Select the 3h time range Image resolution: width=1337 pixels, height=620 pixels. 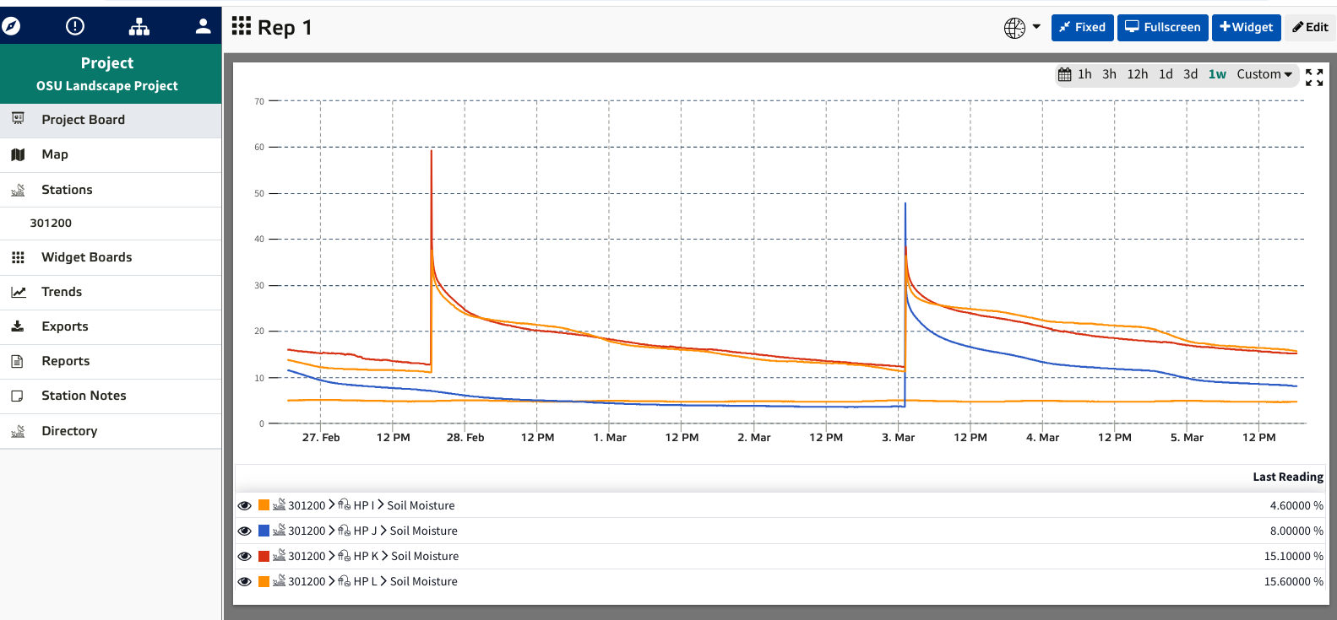point(1109,74)
